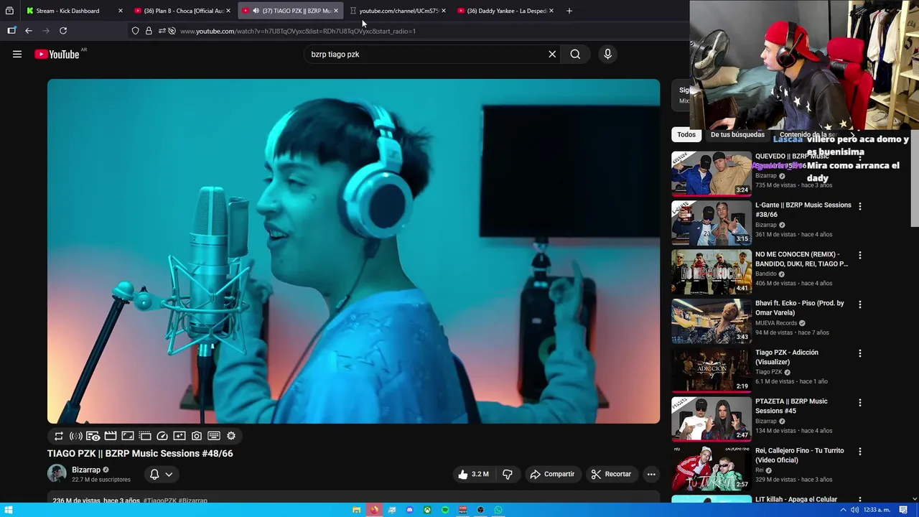The height and width of the screenshot is (517, 919).
Task: Open File Explorer from taskbar
Action: tap(356, 510)
